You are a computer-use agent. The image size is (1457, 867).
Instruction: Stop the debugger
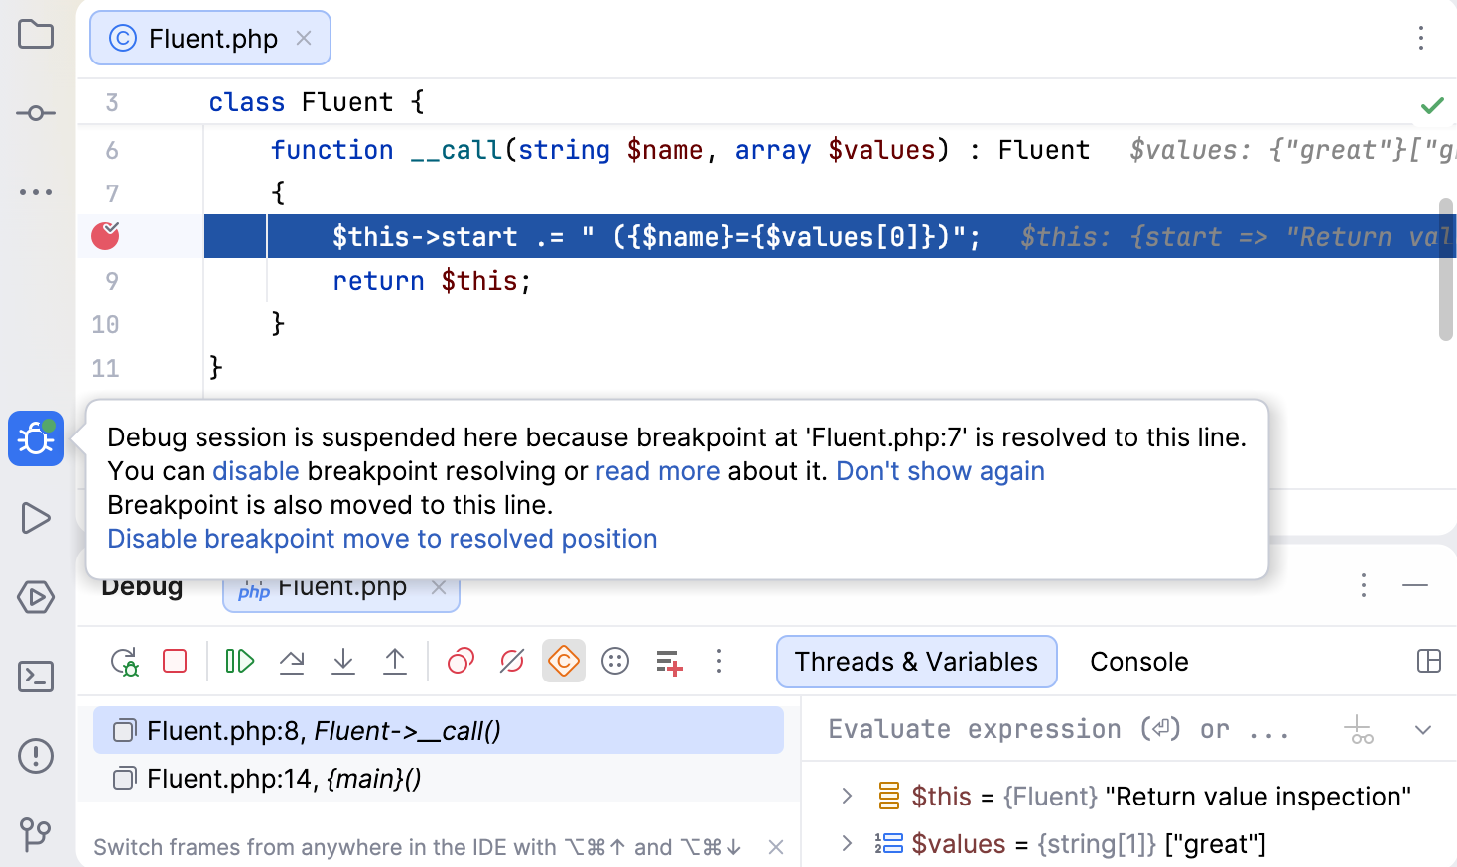point(175,662)
